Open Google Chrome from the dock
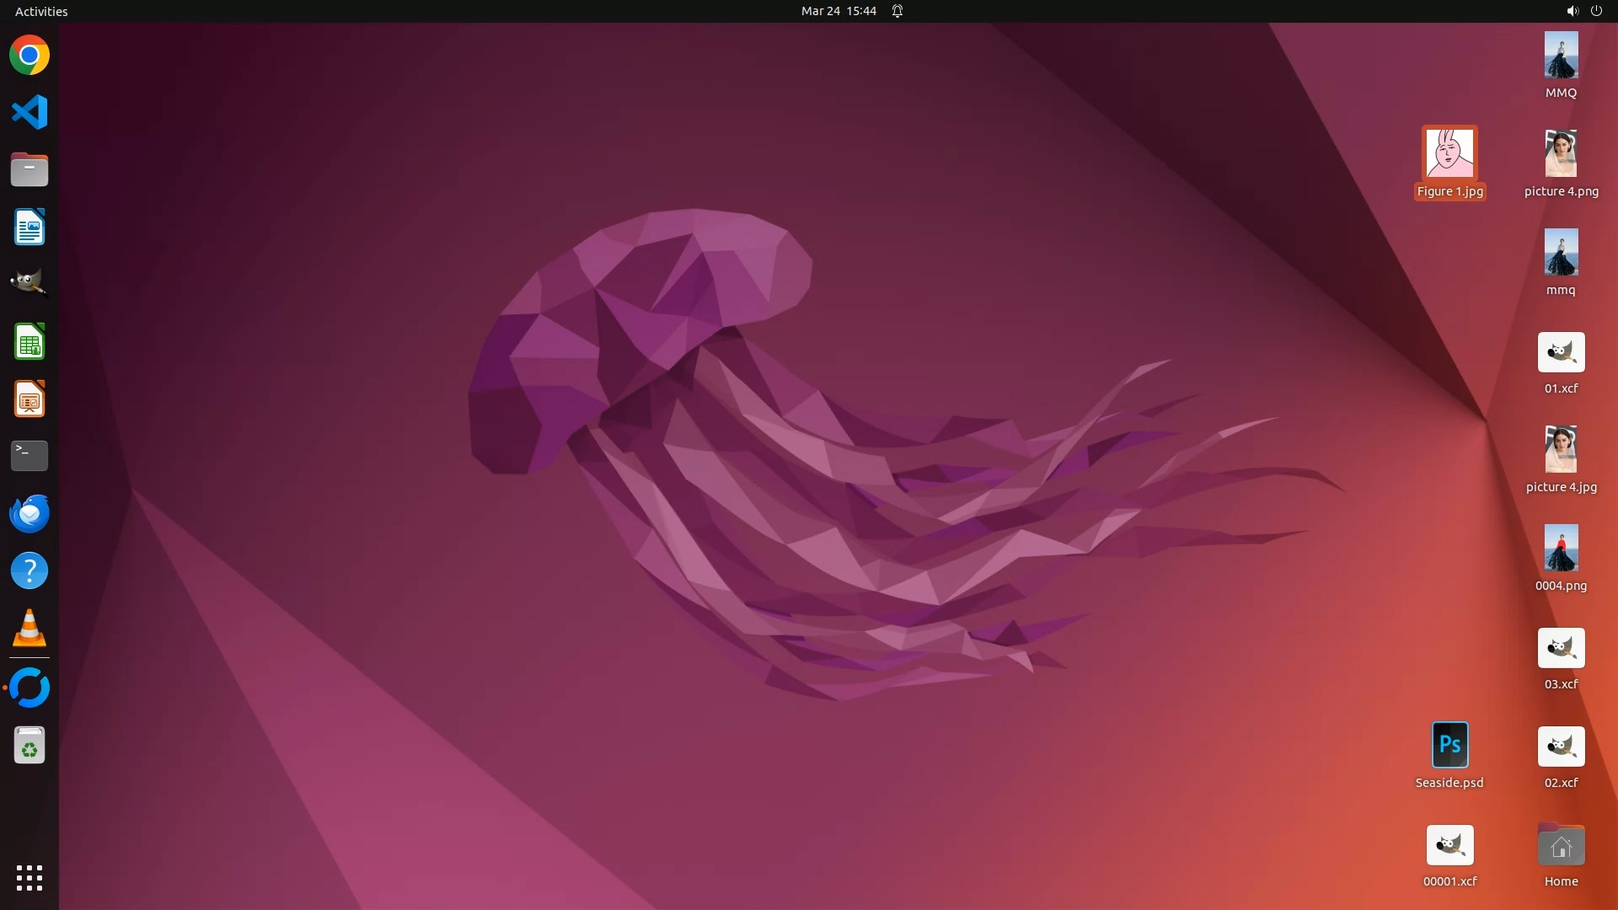The height and width of the screenshot is (910, 1618). pyautogui.click(x=29, y=56)
